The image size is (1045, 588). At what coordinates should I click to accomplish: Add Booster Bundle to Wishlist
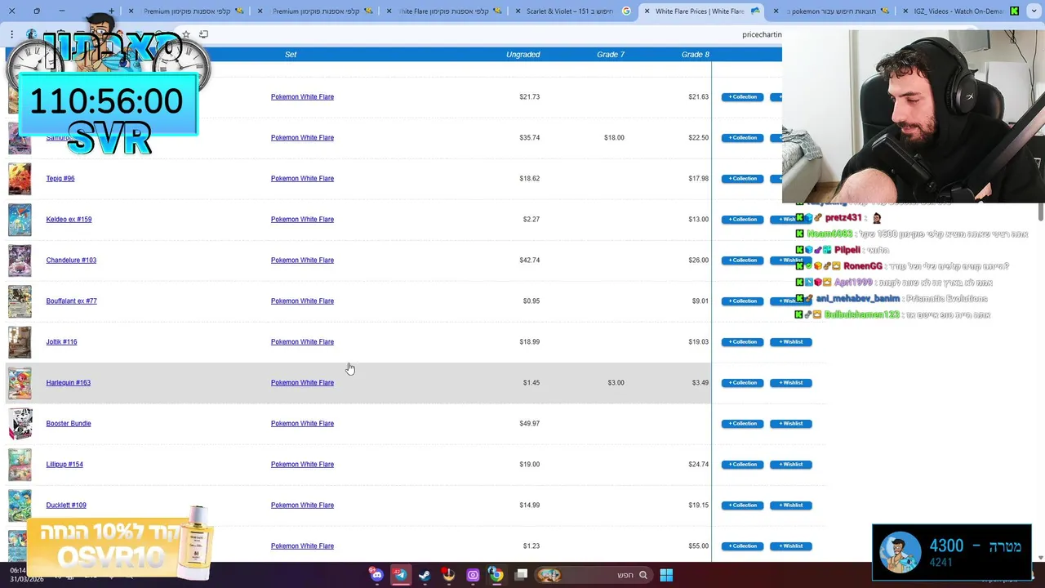pos(790,424)
